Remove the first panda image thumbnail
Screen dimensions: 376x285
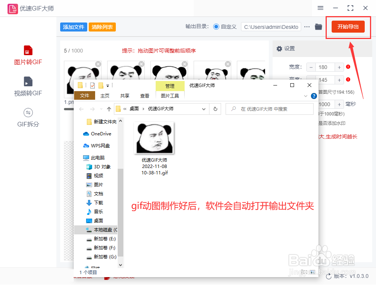(98, 64)
